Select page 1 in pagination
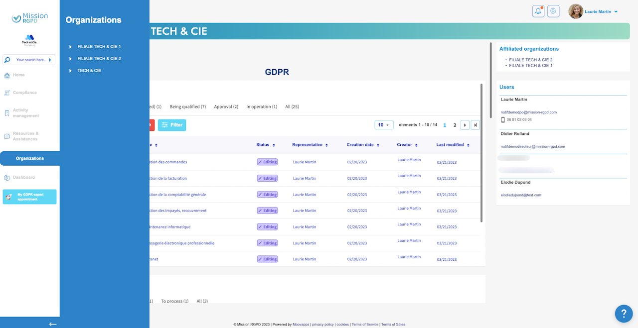Image resolution: width=638 pixels, height=328 pixels. [x=445, y=125]
